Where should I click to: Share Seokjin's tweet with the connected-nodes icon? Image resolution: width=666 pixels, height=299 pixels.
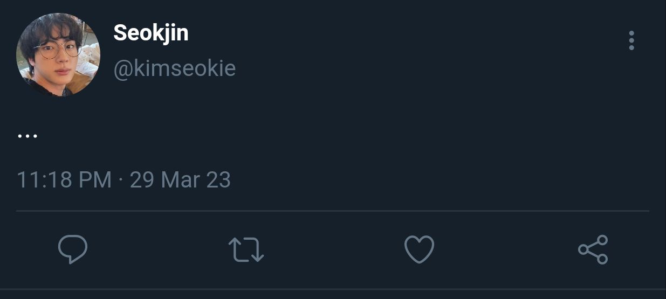point(593,249)
